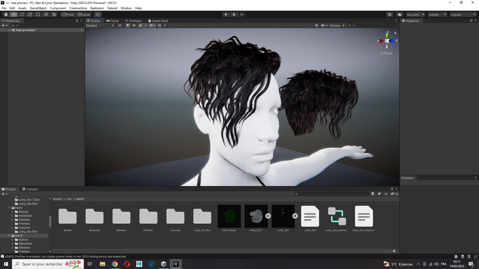479x269 pixels.
Task: Collapse the hair3 folder in Project tree
Action: (9, 236)
